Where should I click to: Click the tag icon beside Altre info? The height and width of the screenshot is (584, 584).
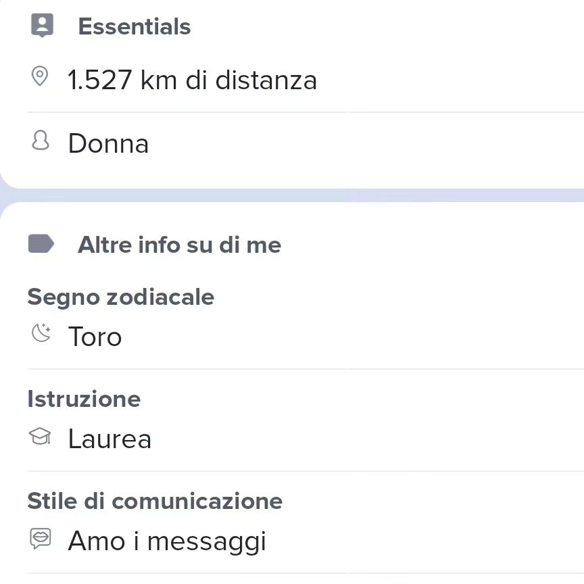(x=41, y=243)
